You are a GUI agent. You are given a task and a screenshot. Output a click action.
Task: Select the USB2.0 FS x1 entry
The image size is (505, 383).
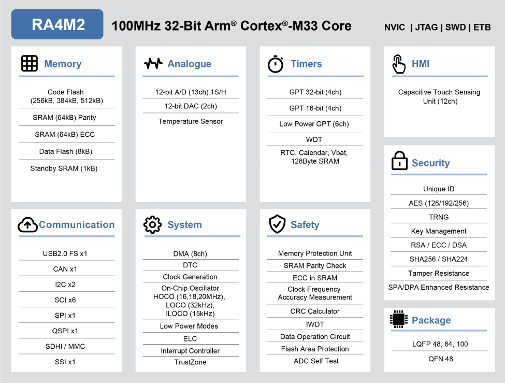point(65,254)
